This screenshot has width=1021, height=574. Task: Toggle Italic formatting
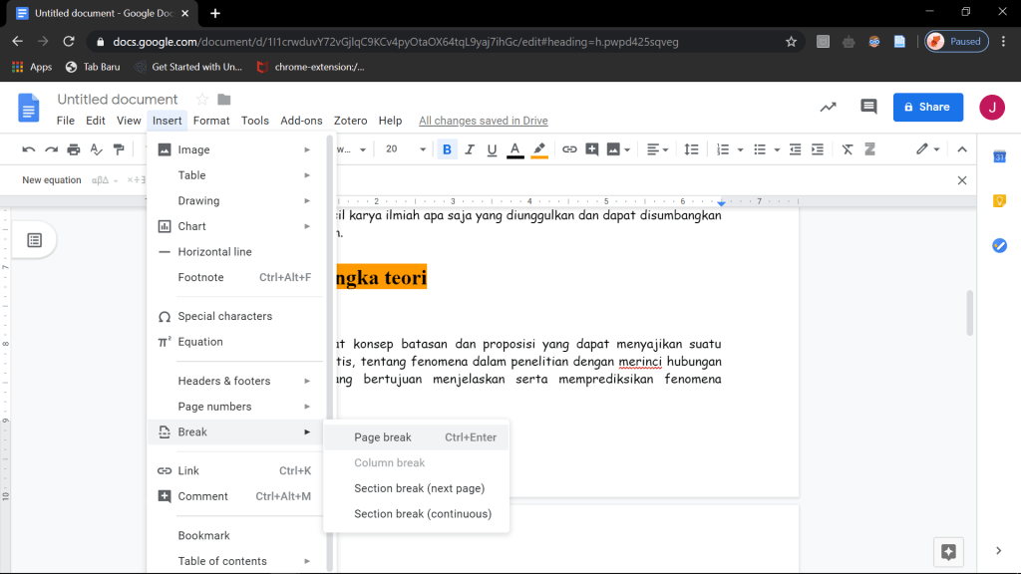click(x=469, y=149)
